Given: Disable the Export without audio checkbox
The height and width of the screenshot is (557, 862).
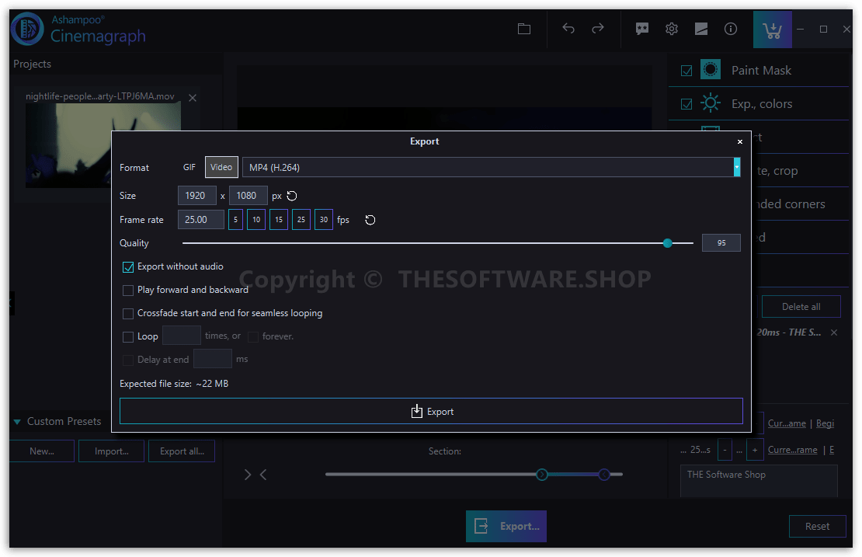Looking at the screenshot, I should point(127,266).
